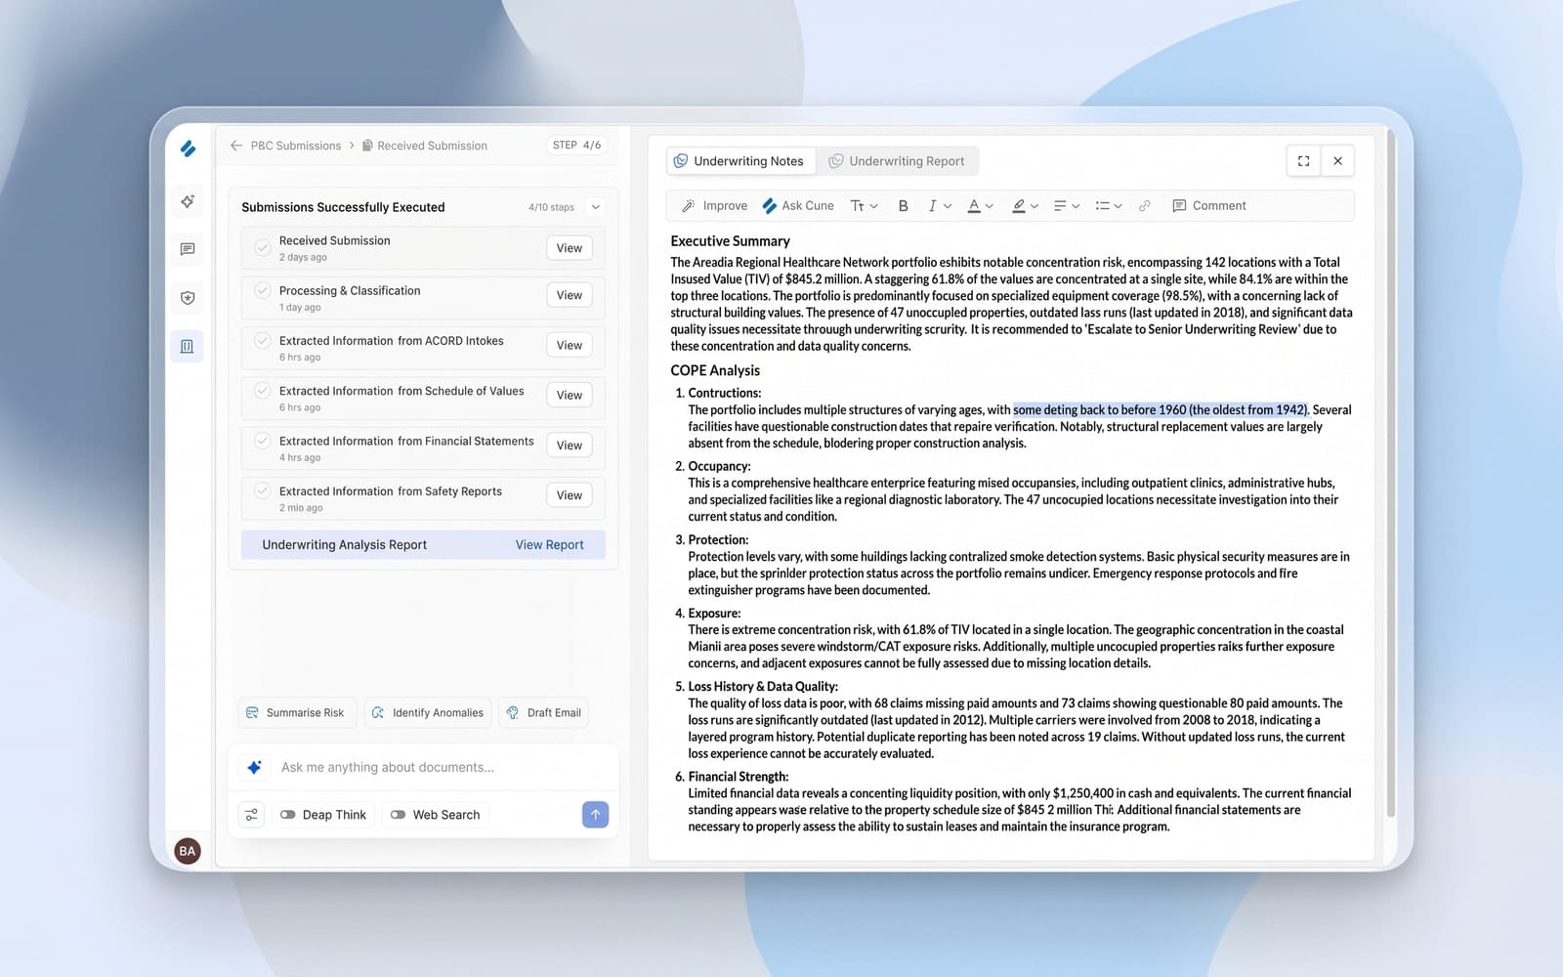This screenshot has height=977, width=1563.
Task: Navigate to P&C Submissions breadcrumb
Action: pos(296,146)
